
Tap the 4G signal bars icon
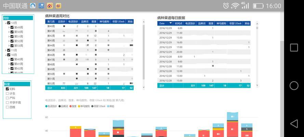(245, 5)
